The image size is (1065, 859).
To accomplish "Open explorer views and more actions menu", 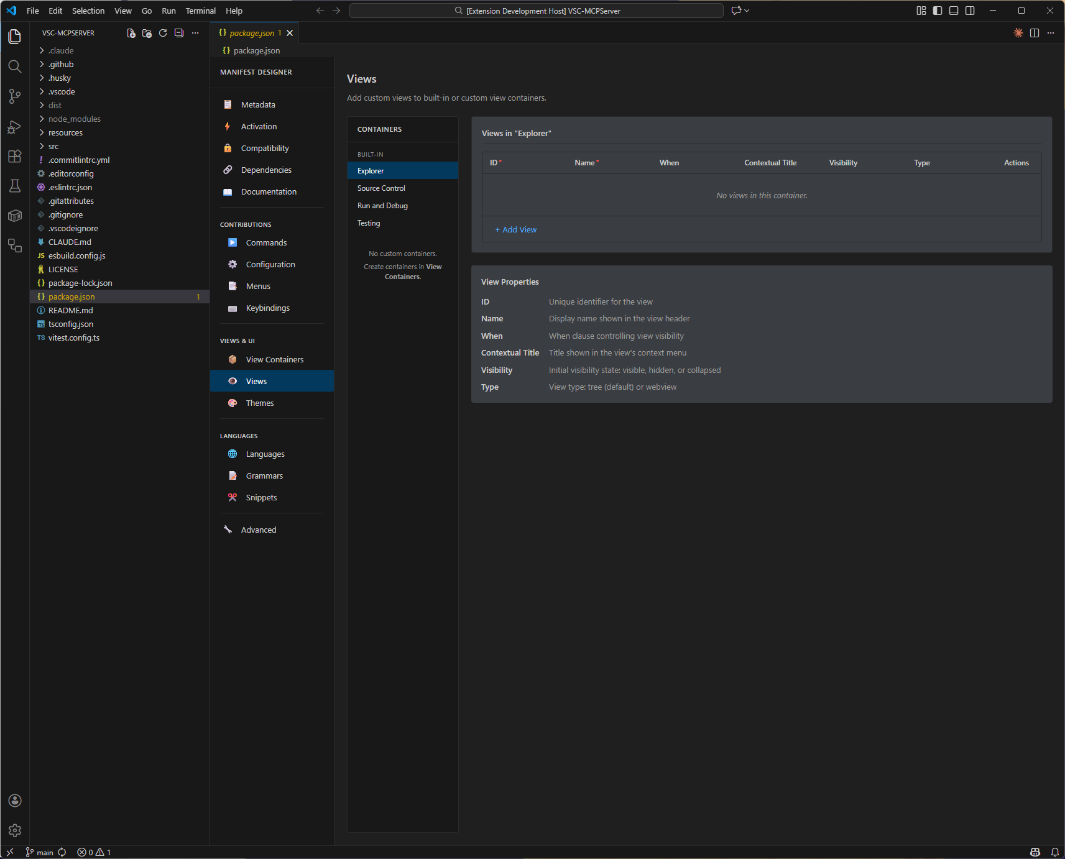I will pos(195,33).
